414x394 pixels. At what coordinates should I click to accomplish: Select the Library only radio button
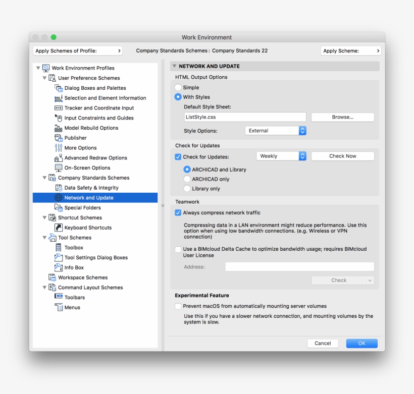186,188
